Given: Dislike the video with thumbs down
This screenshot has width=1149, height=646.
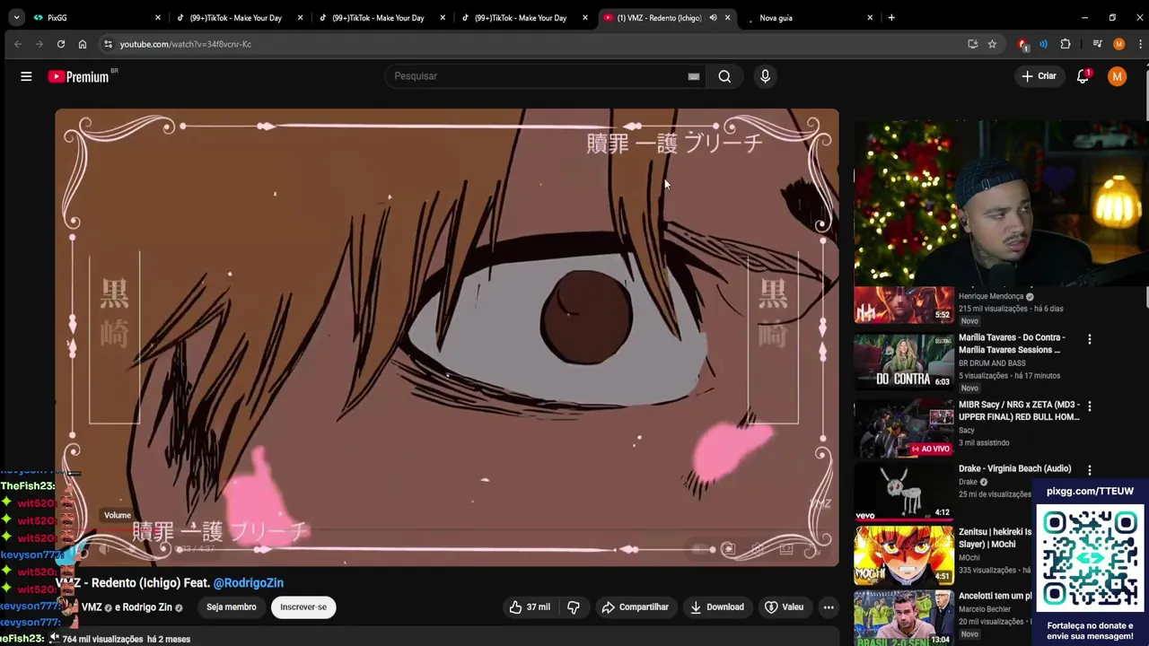Looking at the screenshot, I should coord(574,607).
